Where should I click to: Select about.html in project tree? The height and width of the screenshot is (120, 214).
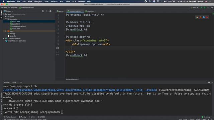pos(16,21)
